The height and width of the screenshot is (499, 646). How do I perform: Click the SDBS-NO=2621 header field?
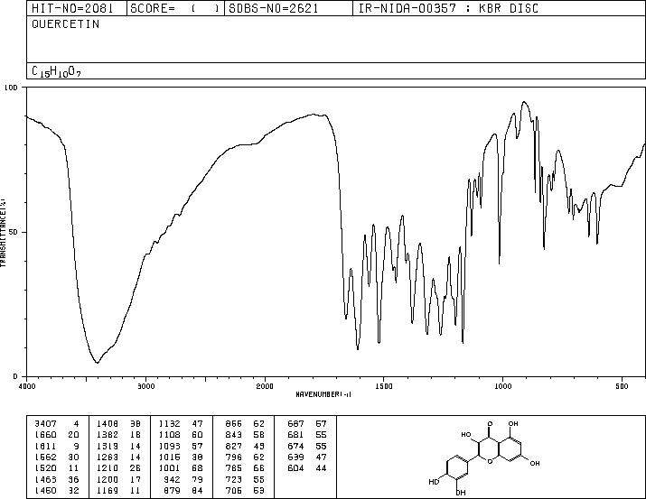[274, 8]
